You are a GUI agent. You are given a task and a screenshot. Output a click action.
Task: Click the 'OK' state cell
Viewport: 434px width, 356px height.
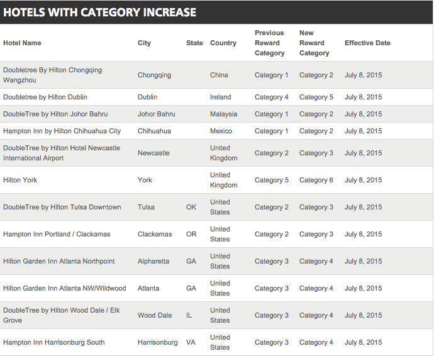tap(191, 207)
